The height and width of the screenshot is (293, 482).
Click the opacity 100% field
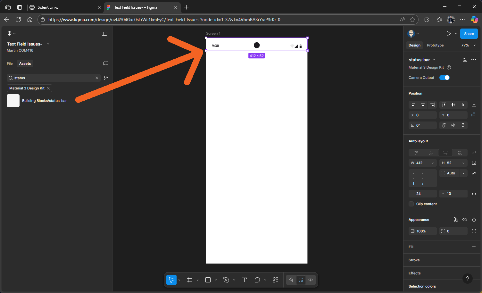point(423,231)
